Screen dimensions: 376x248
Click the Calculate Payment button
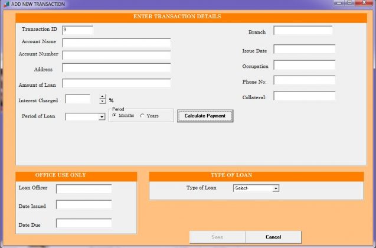point(205,116)
